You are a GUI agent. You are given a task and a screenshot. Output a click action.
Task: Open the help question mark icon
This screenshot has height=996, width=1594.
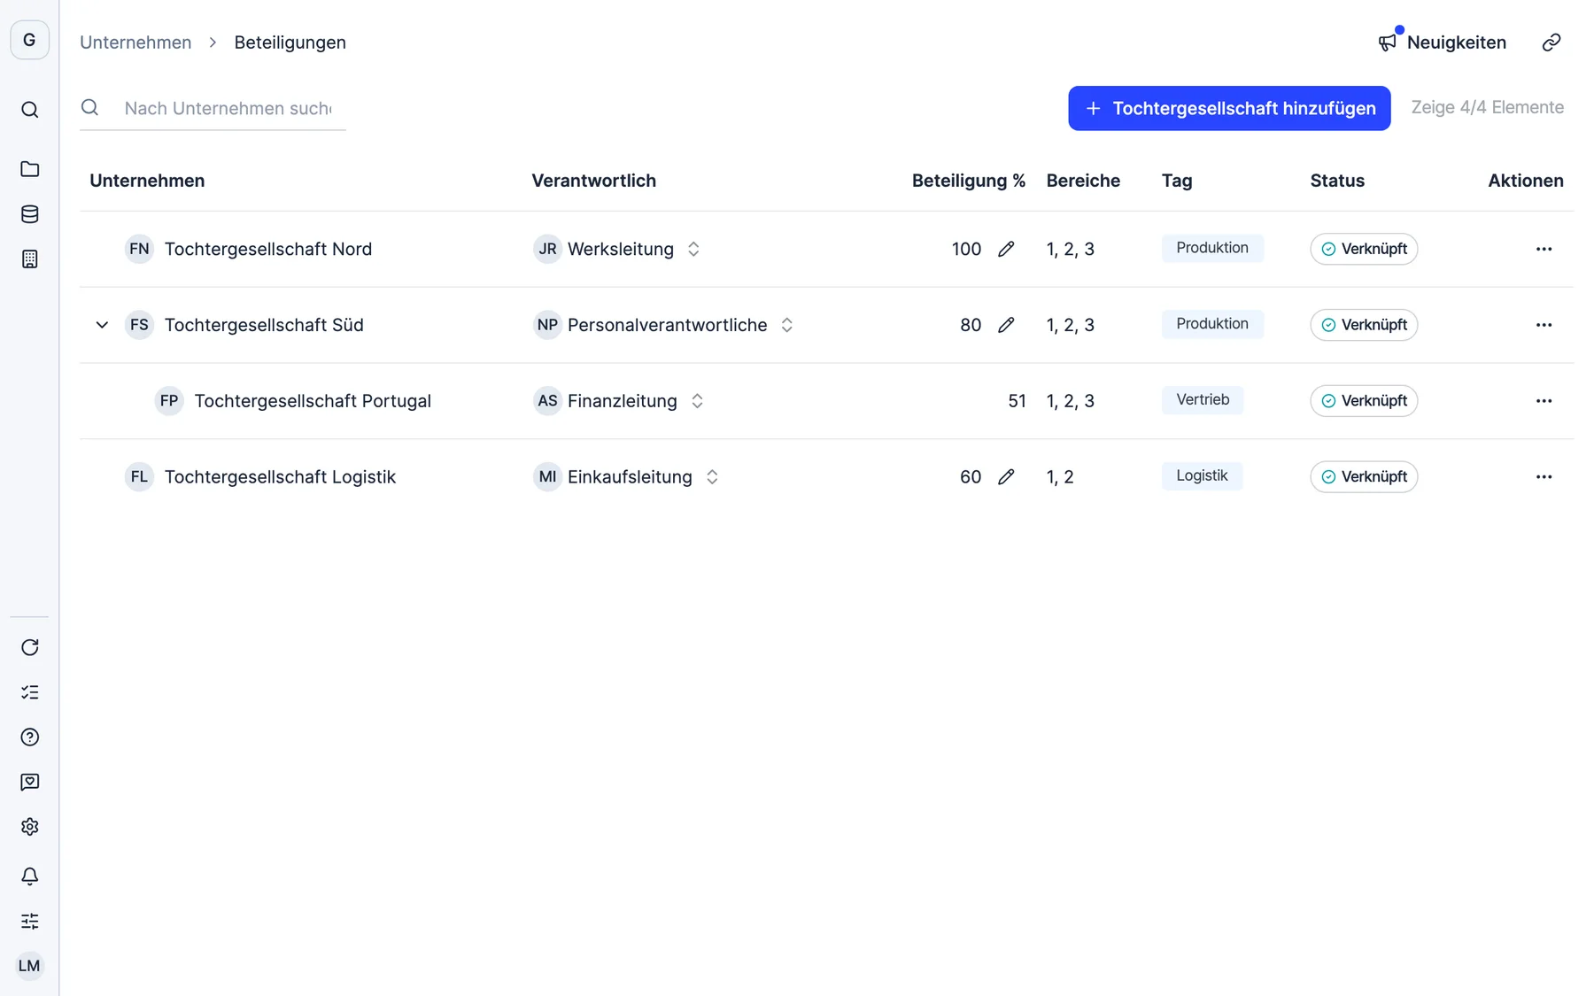click(x=29, y=737)
